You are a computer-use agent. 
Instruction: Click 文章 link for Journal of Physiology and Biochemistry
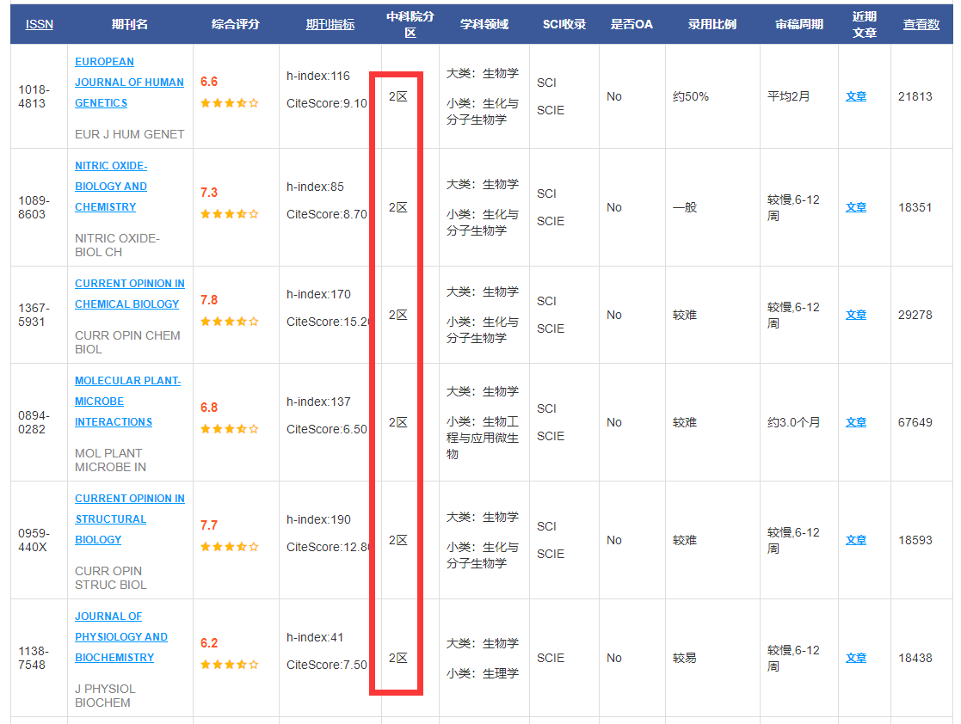pyautogui.click(x=856, y=658)
